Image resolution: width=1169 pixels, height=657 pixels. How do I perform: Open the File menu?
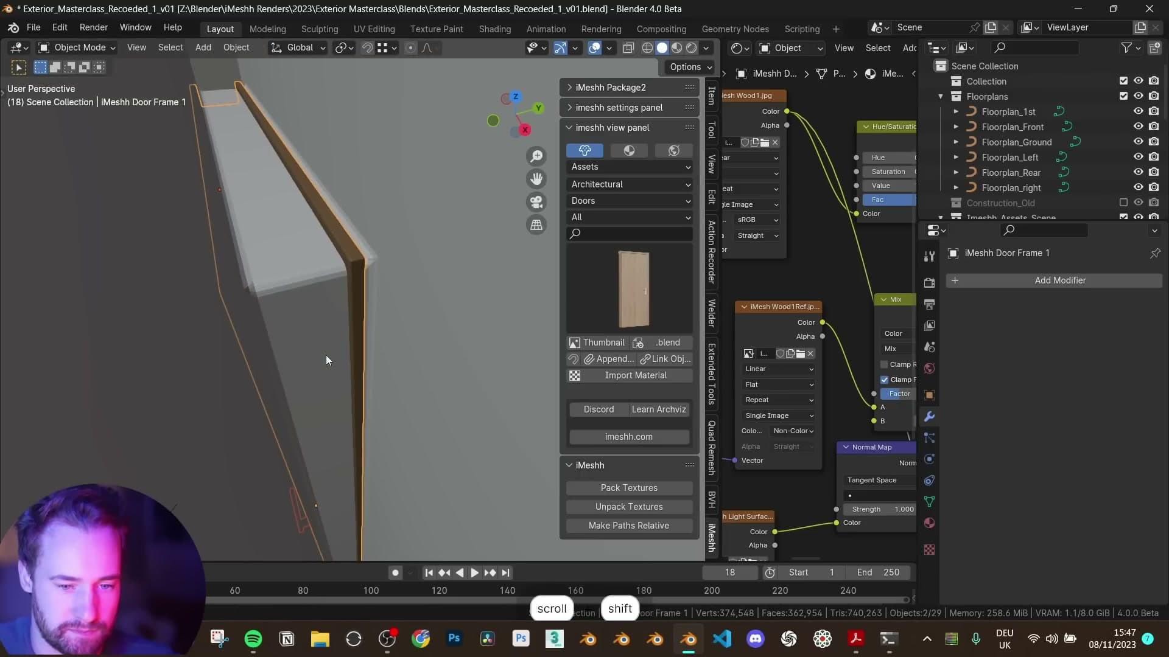click(x=33, y=27)
